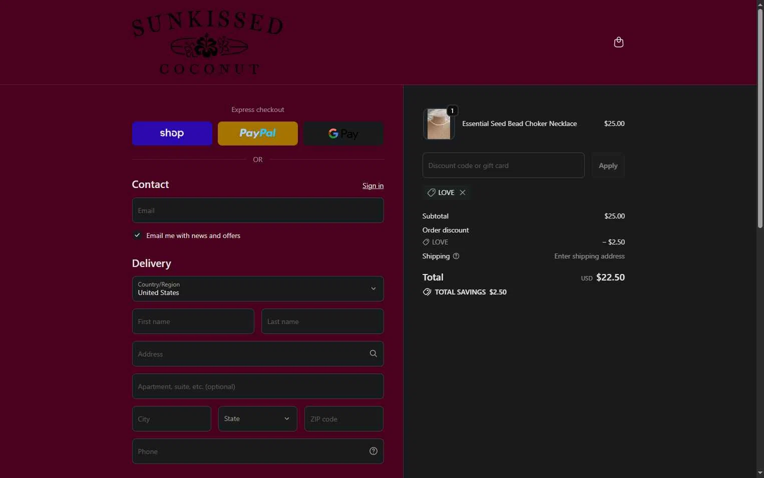
Task: Focus the Address field
Action: [x=258, y=354]
